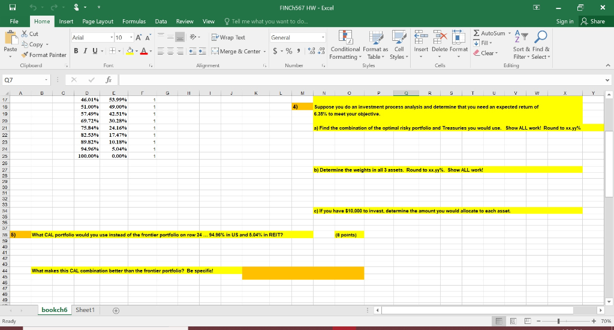Increase font size with the larger A

click(x=139, y=37)
